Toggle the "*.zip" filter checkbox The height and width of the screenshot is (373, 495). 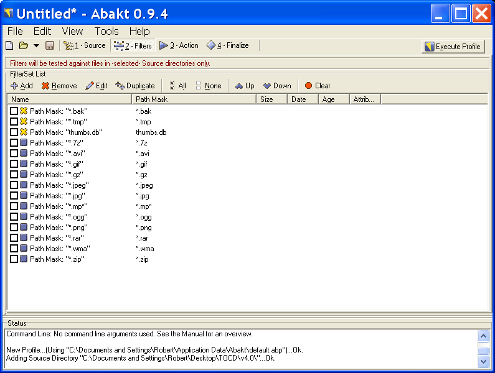(14, 259)
